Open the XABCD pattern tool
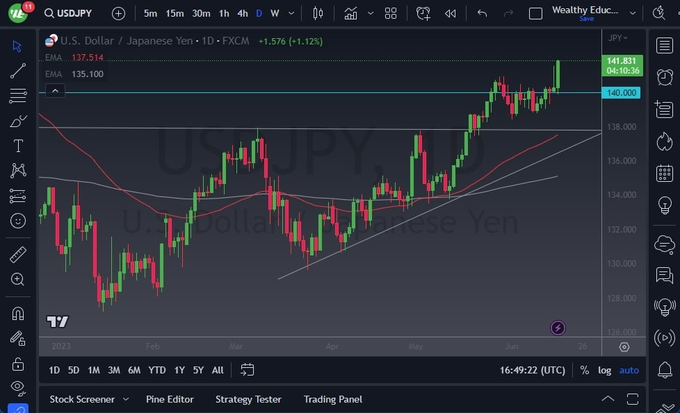 (x=18, y=170)
